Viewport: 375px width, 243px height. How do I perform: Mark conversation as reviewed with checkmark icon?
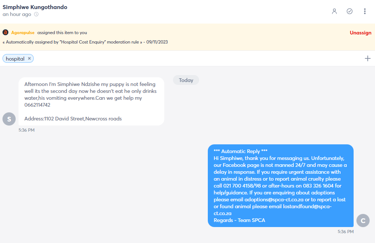349,11
